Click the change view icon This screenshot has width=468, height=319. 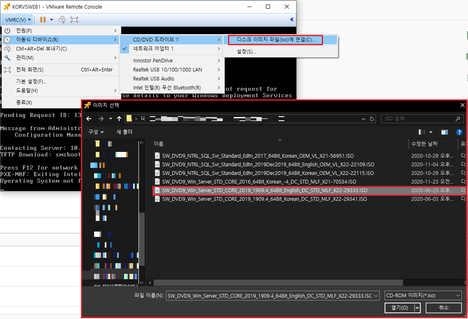(x=422, y=132)
